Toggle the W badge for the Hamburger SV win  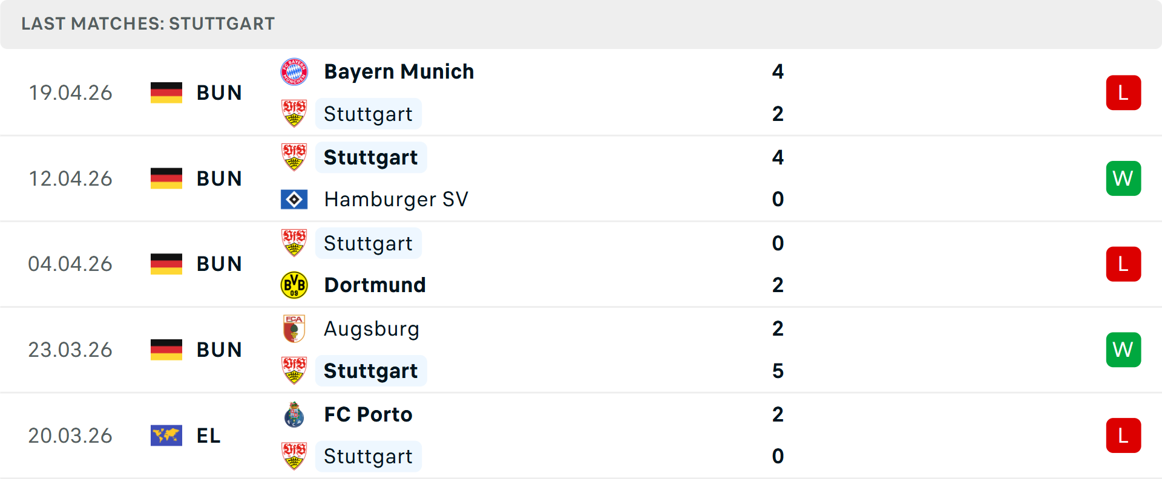[x=1124, y=178]
